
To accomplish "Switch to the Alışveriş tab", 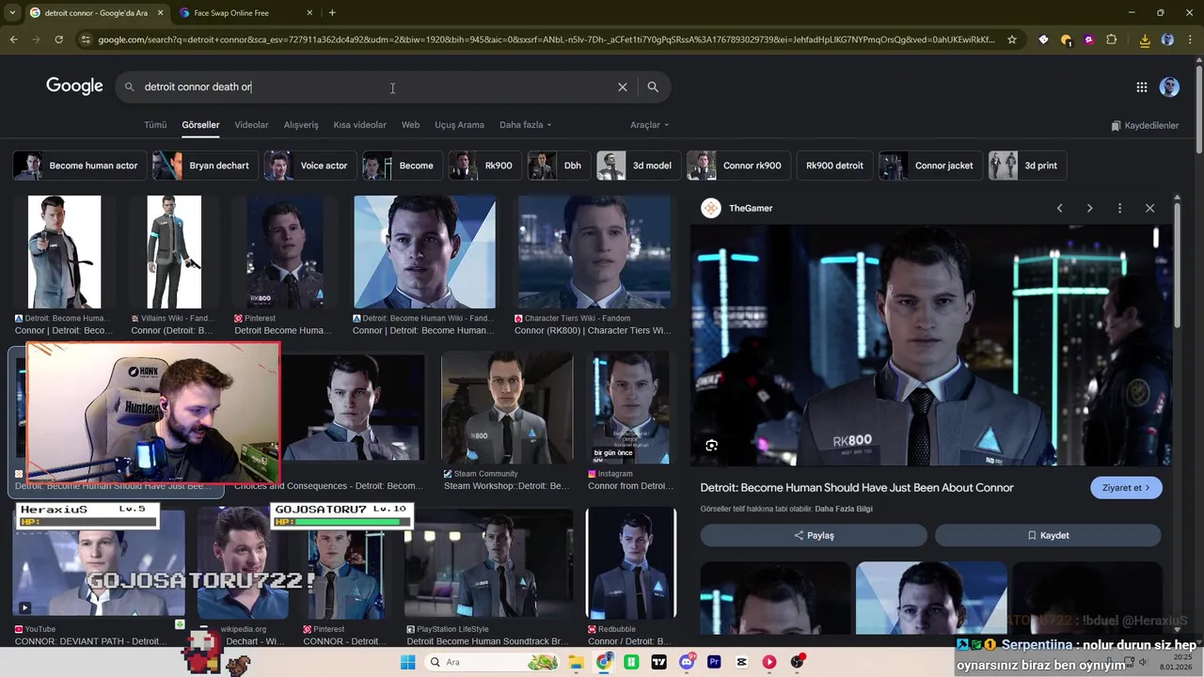I will click(301, 125).
